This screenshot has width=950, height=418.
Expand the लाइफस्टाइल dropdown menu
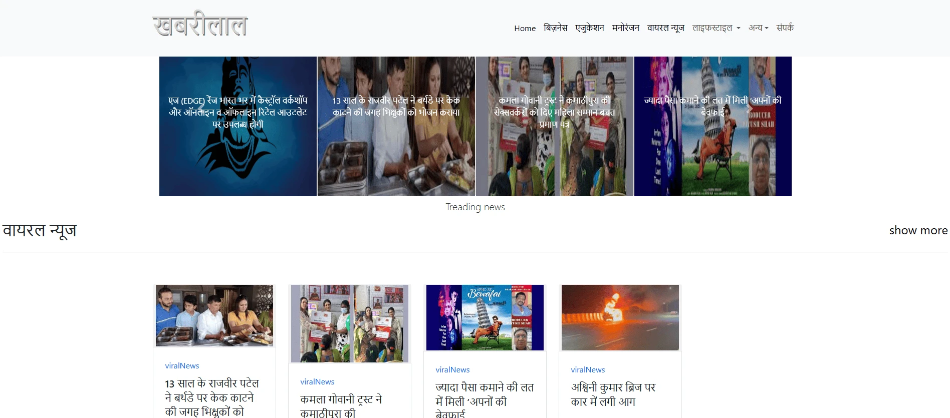pyautogui.click(x=716, y=28)
